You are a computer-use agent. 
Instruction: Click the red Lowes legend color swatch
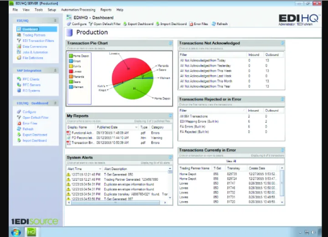[70, 71]
